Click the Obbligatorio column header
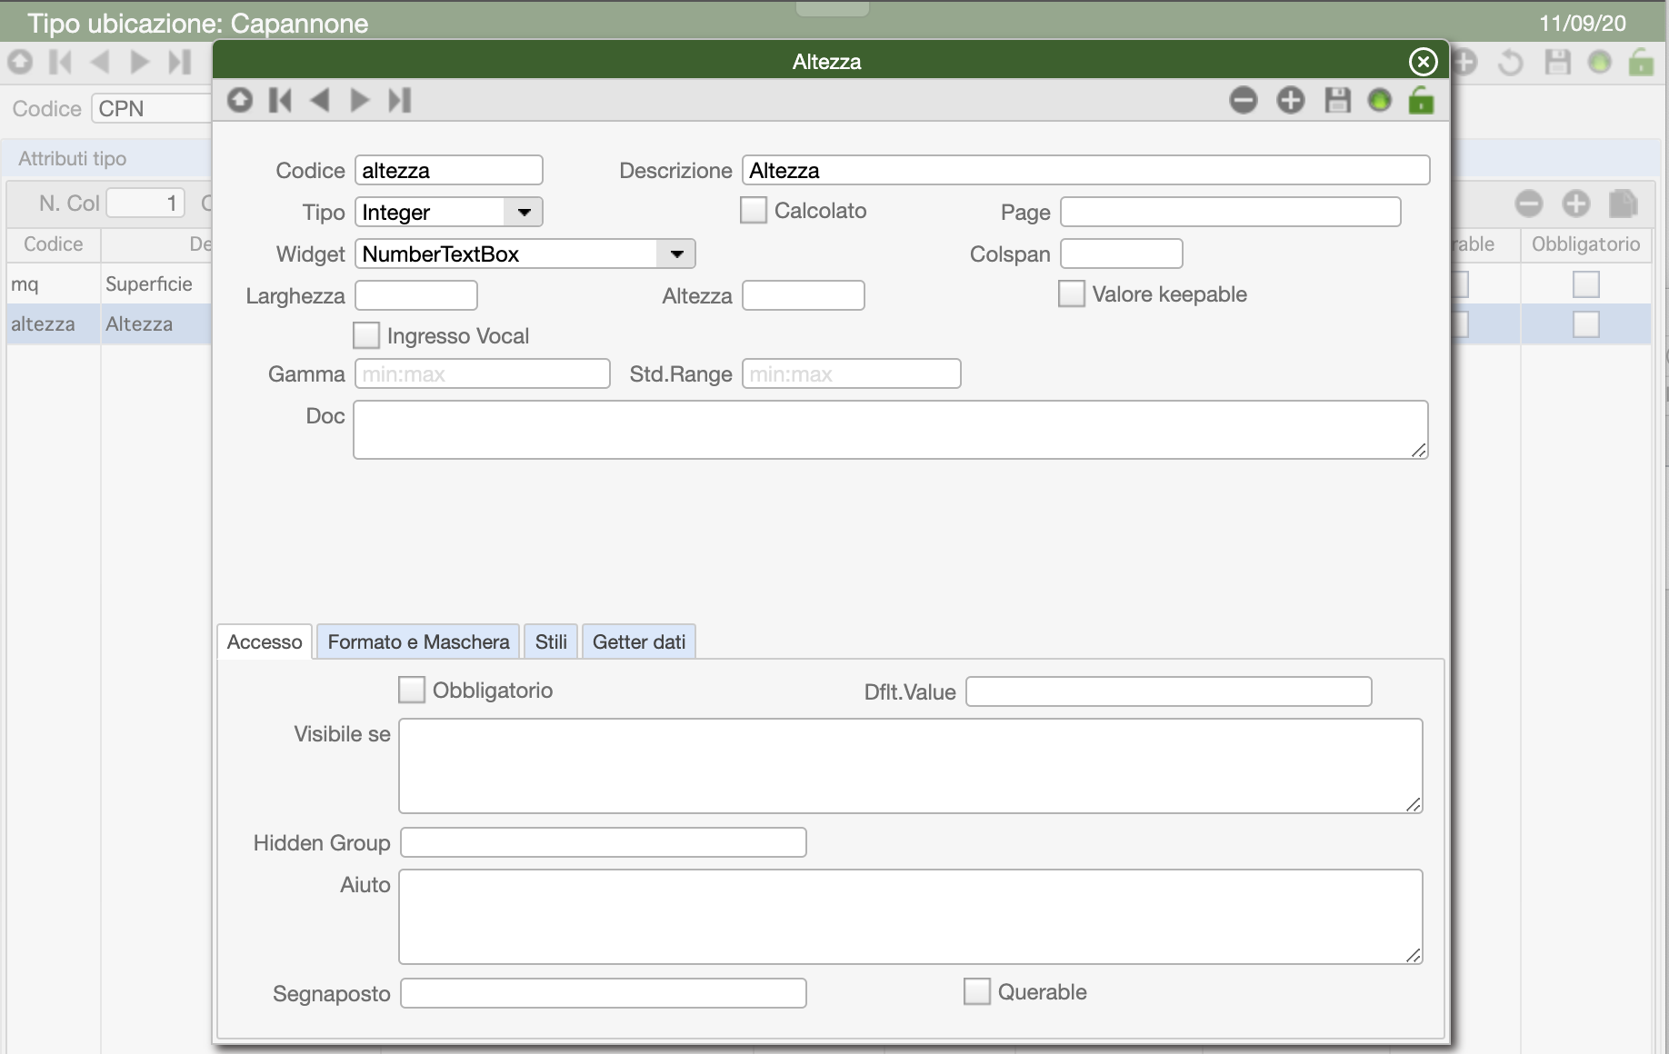This screenshot has height=1054, width=1669. (x=1586, y=244)
